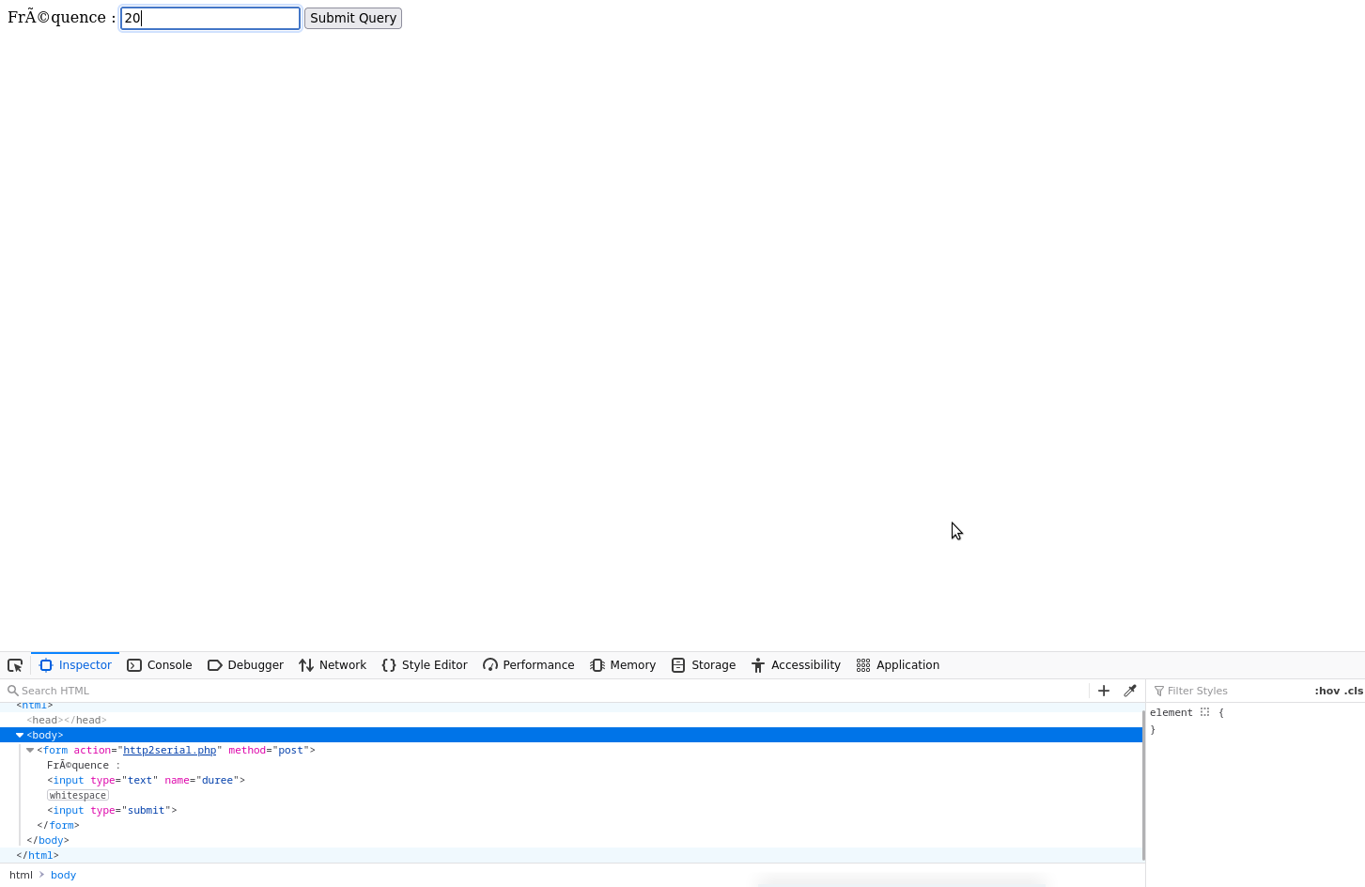Focus the Filter Styles field
This screenshot has width=1365, height=887.
(1231, 691)
